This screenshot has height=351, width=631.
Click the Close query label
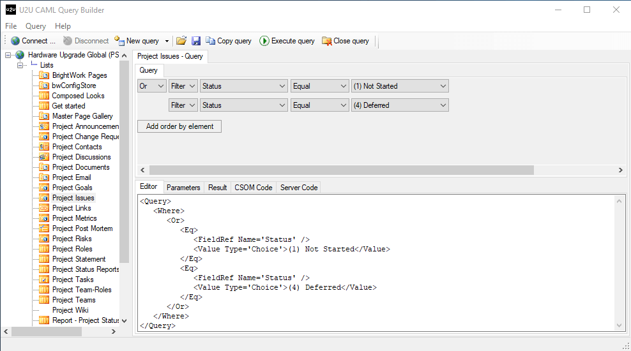pos(351,41)
